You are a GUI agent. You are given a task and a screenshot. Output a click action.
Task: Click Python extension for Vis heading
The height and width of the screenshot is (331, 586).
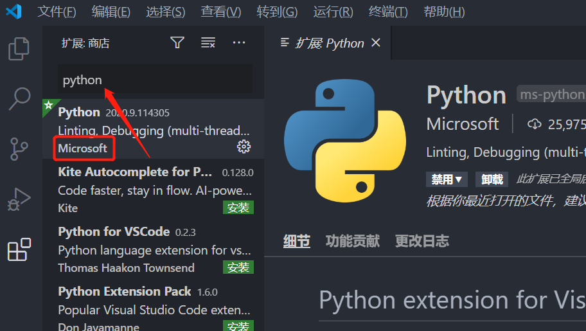[x=452, y=300]
